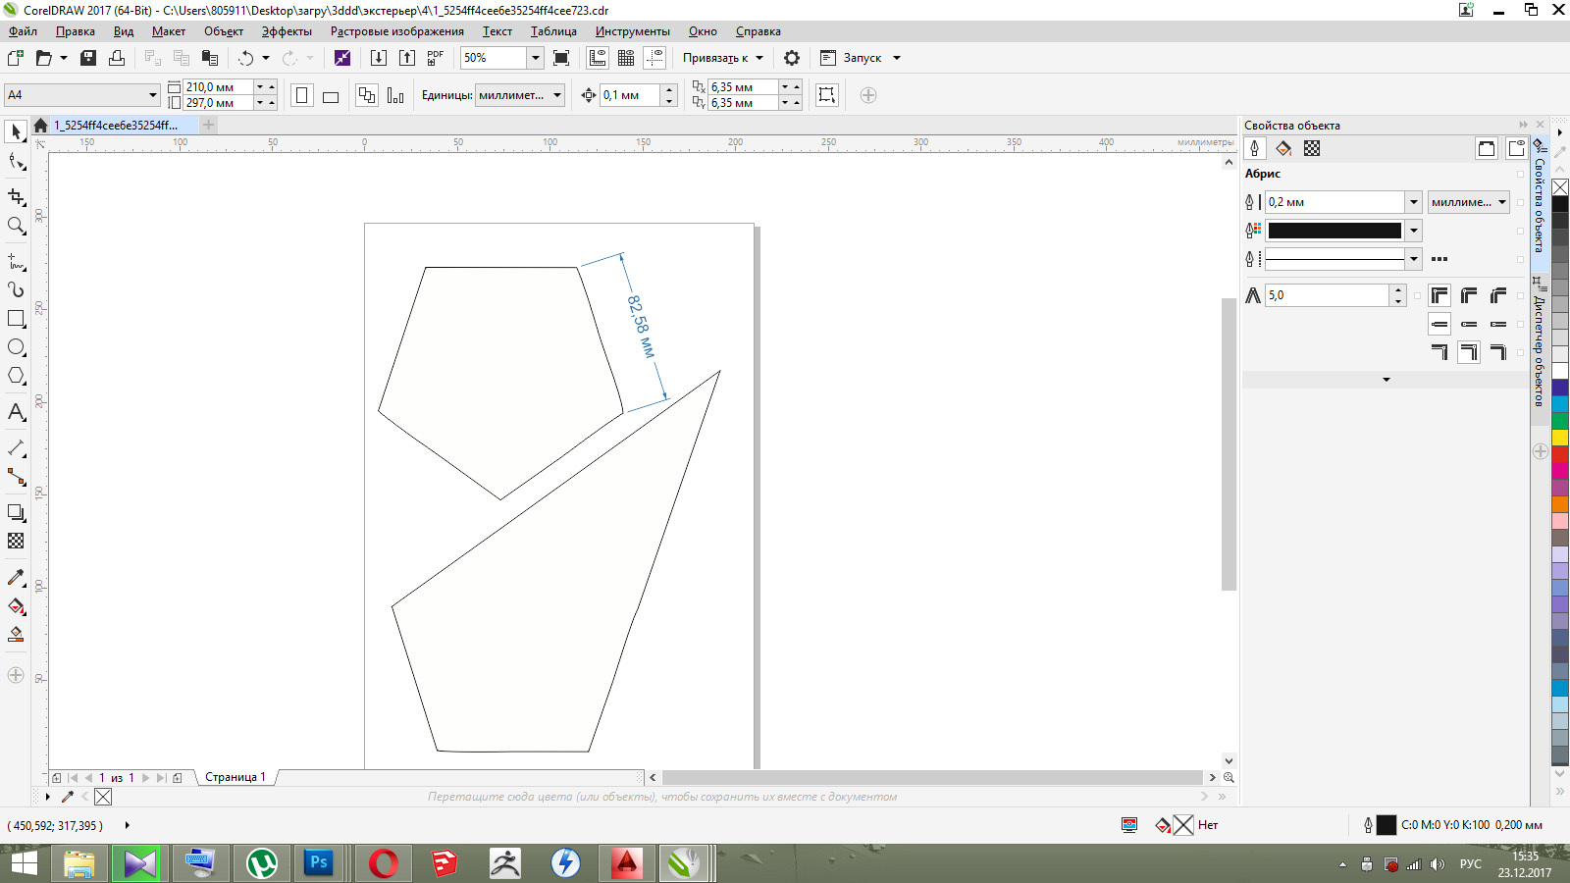Click the Welcome screen home tab
Image resolution: width=1570 pixels, height=883 pixels.
coord(40,126)
